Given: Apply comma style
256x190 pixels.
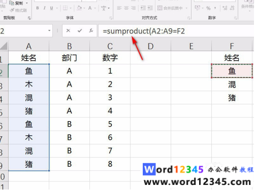Looking at the screenshot, I should pos(215,8).
